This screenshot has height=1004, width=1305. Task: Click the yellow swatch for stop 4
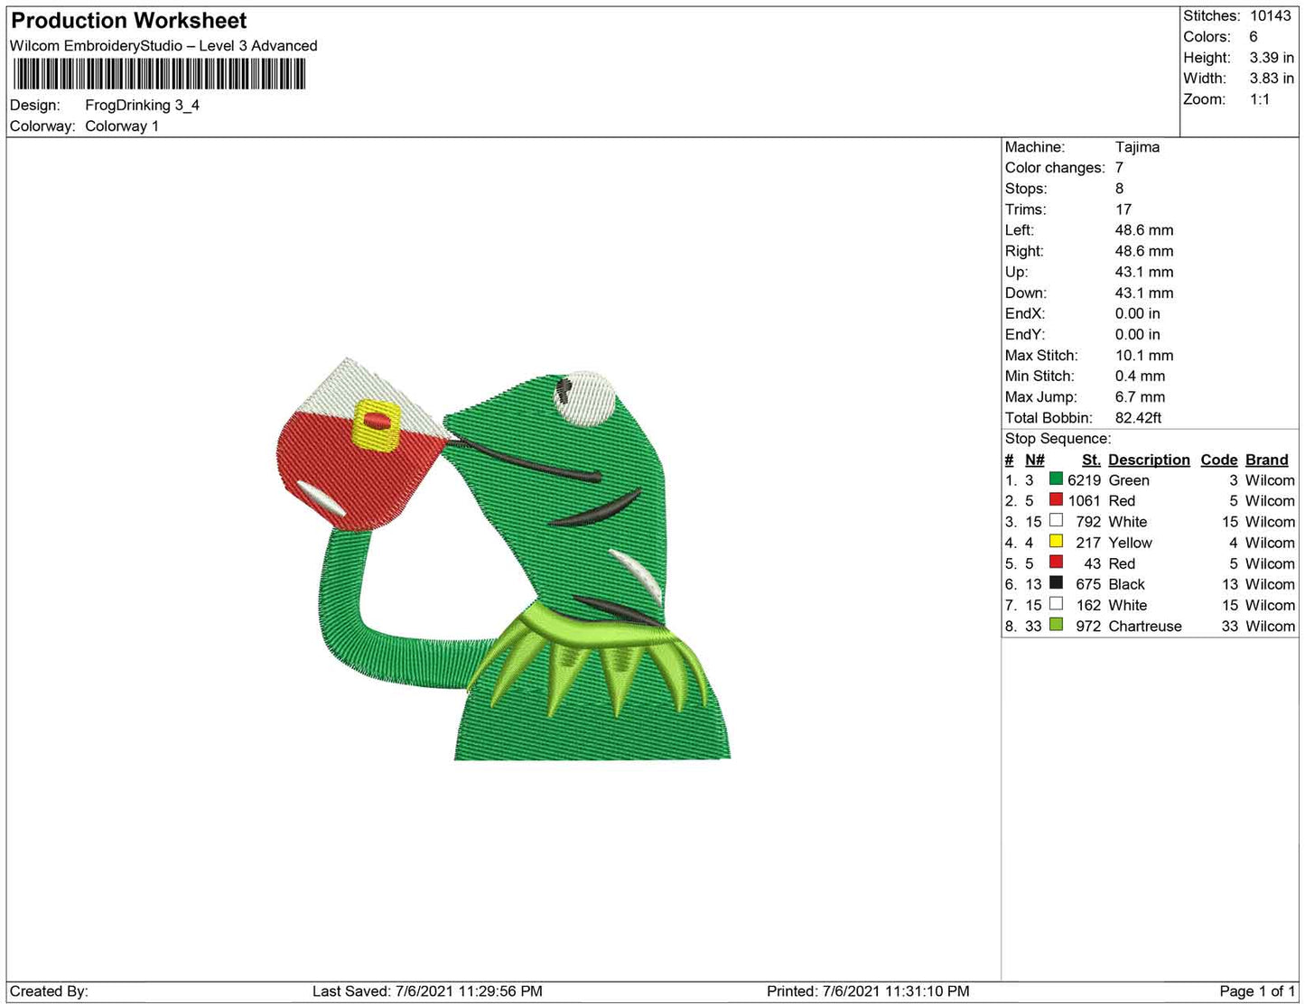(1055, 542)
